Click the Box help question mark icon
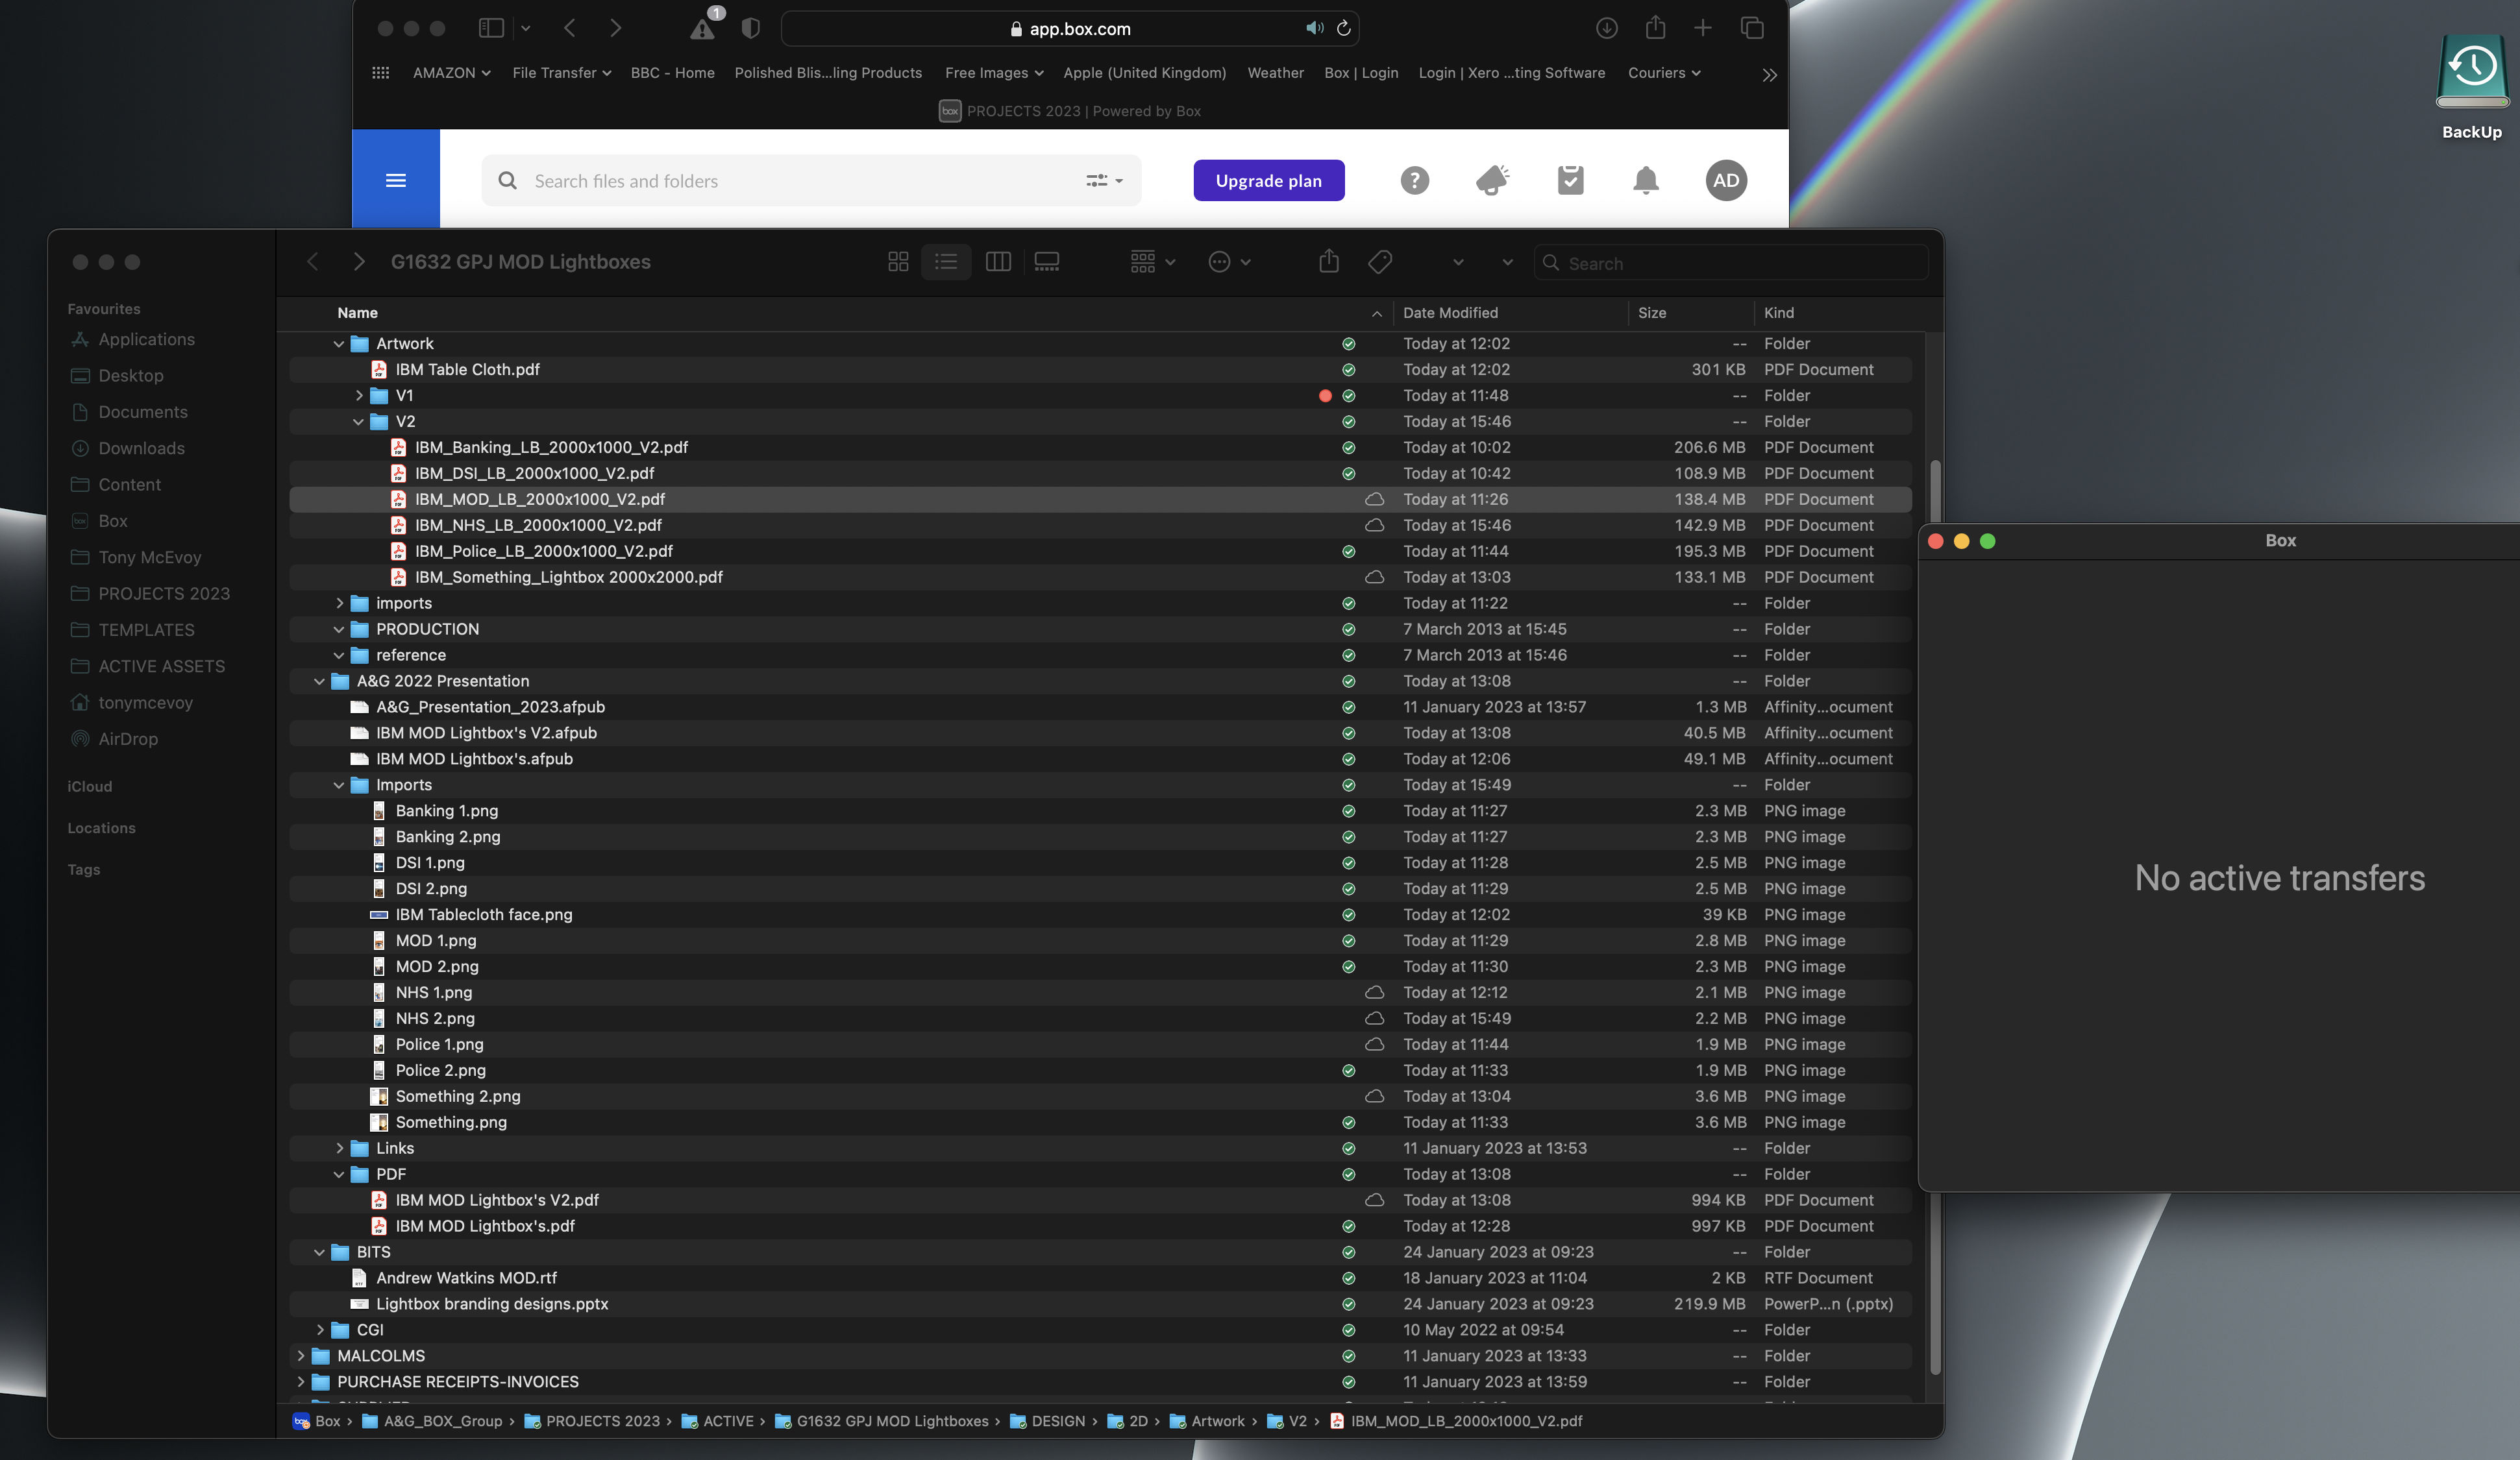 pos(1414,181)
